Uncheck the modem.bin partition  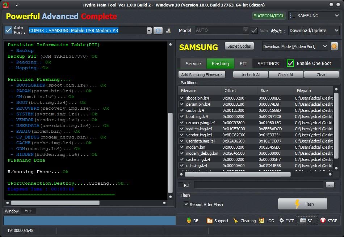coord(182,147)
